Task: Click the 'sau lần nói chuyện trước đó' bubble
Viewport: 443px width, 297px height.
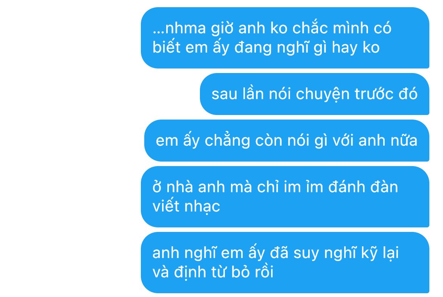Action: [314, 94]
